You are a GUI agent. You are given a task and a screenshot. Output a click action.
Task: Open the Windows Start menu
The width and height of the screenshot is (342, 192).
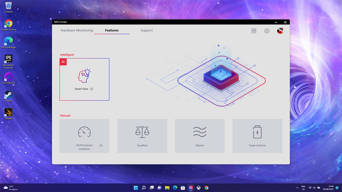point(136,188)
